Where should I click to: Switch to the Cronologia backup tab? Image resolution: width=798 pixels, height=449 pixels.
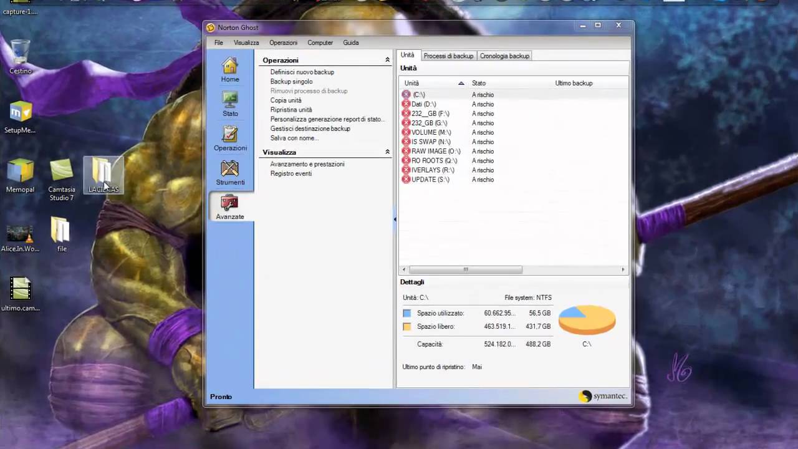504,56
